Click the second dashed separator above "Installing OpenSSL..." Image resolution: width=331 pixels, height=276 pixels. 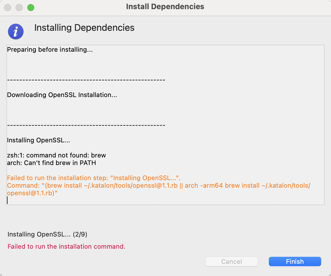point(86,125)
